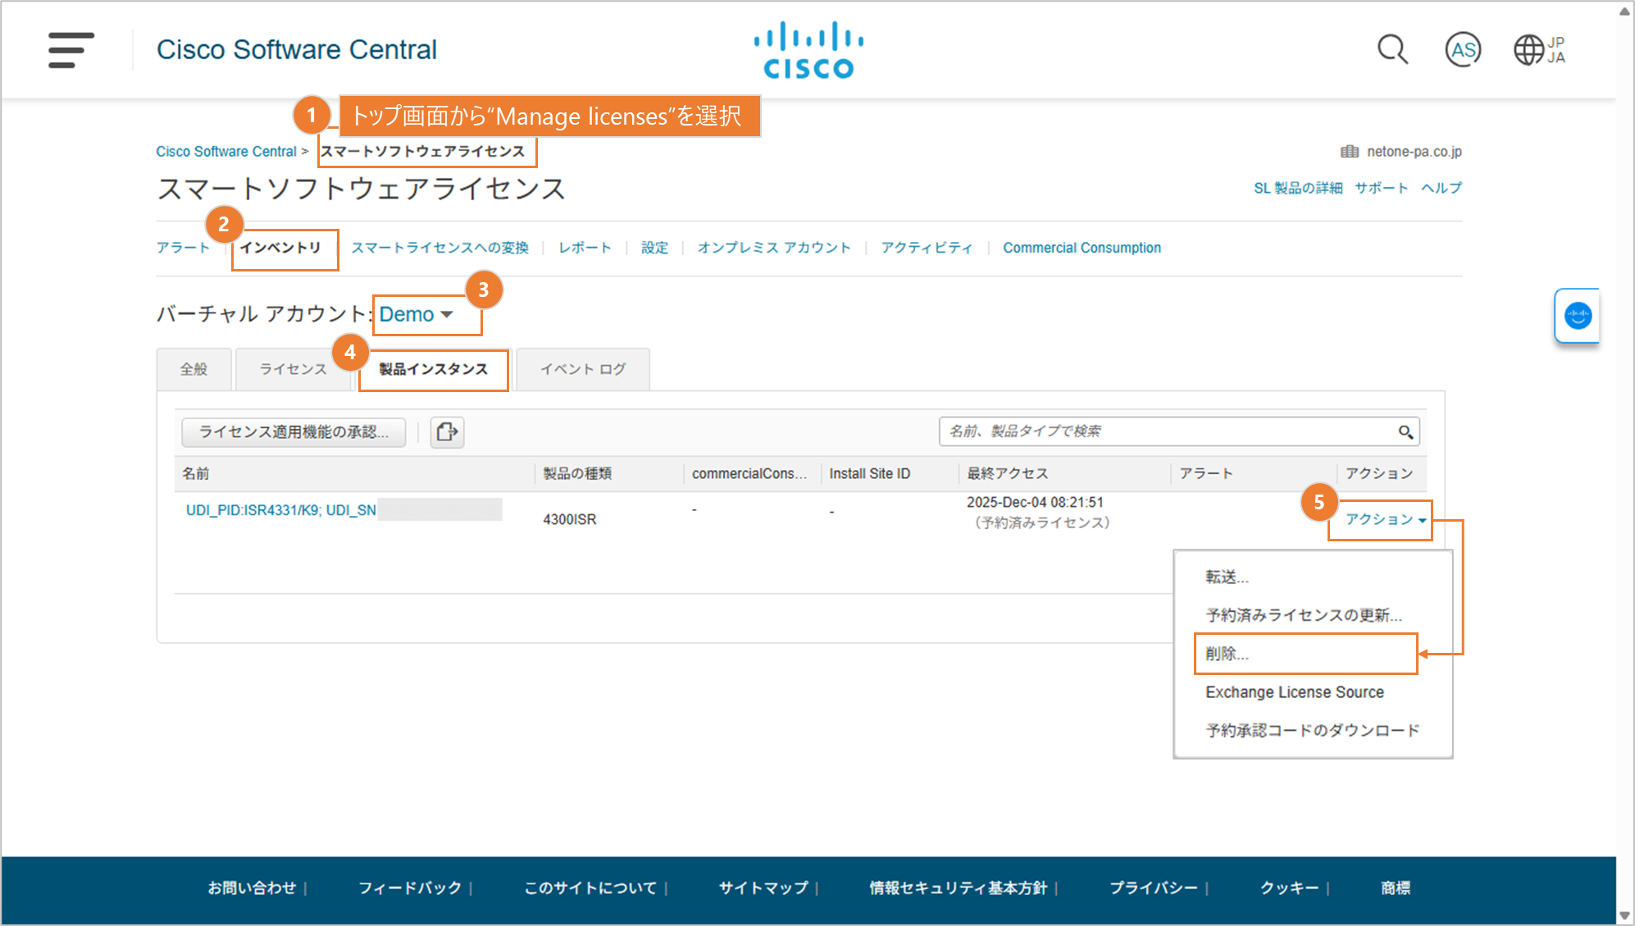Screen dimensions: 1635x926
Task: Open the インベントリ navigation link
Action: 280,248
